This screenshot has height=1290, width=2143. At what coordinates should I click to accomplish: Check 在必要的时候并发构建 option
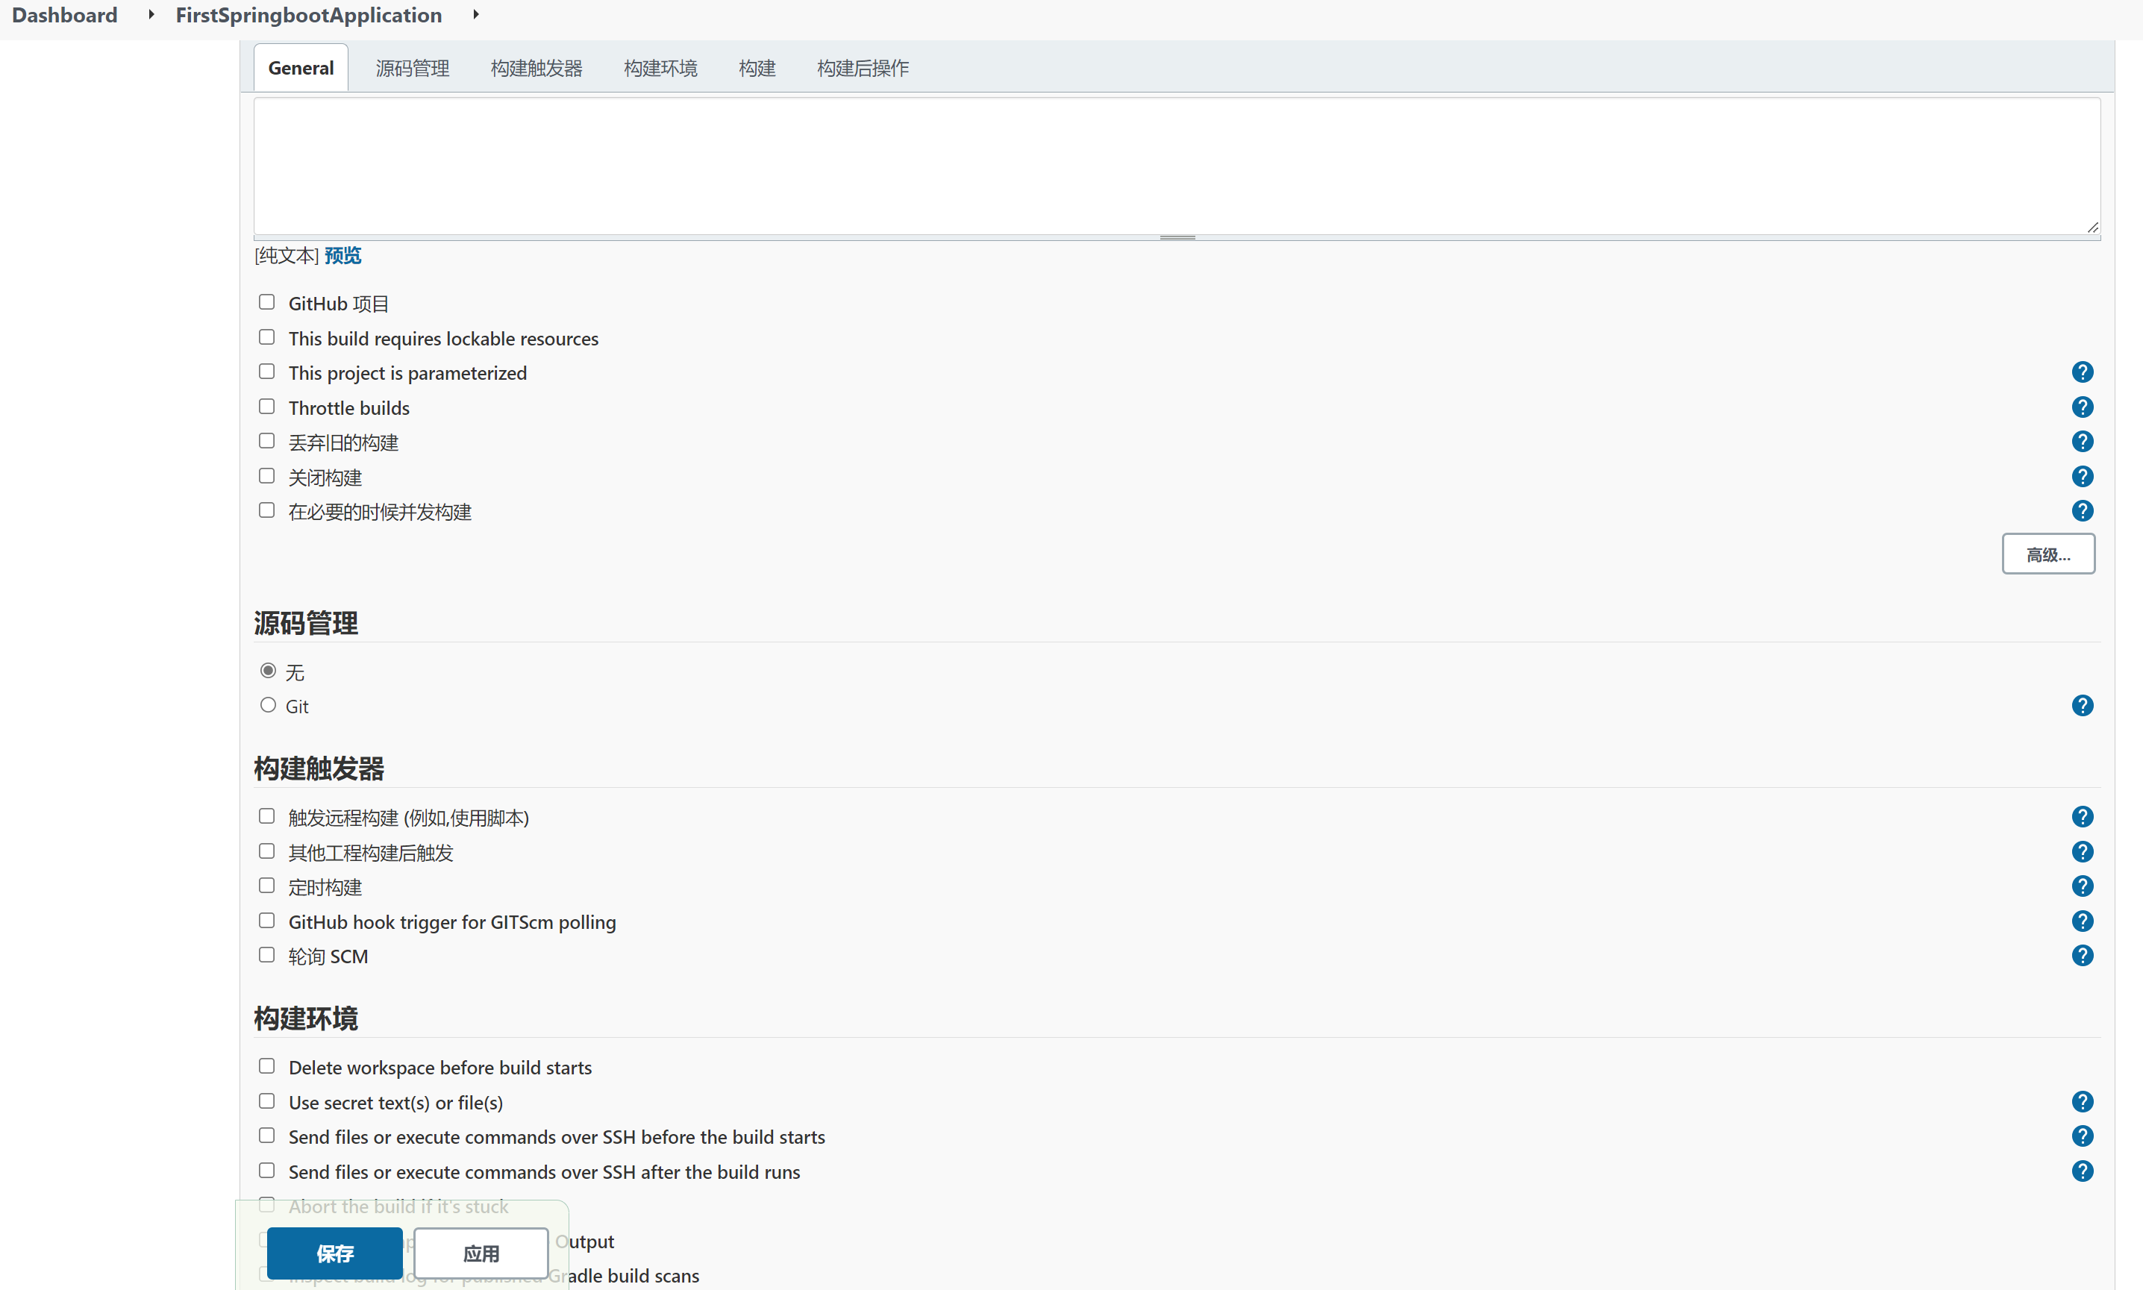[267, 510]
